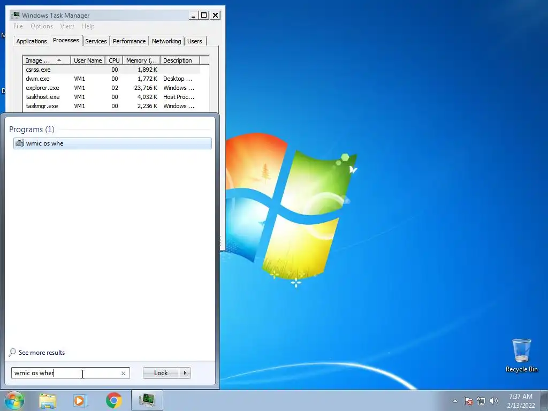Click the Host Proc... description cell
This screenshot has width=548, height=411.
(179, 97)
